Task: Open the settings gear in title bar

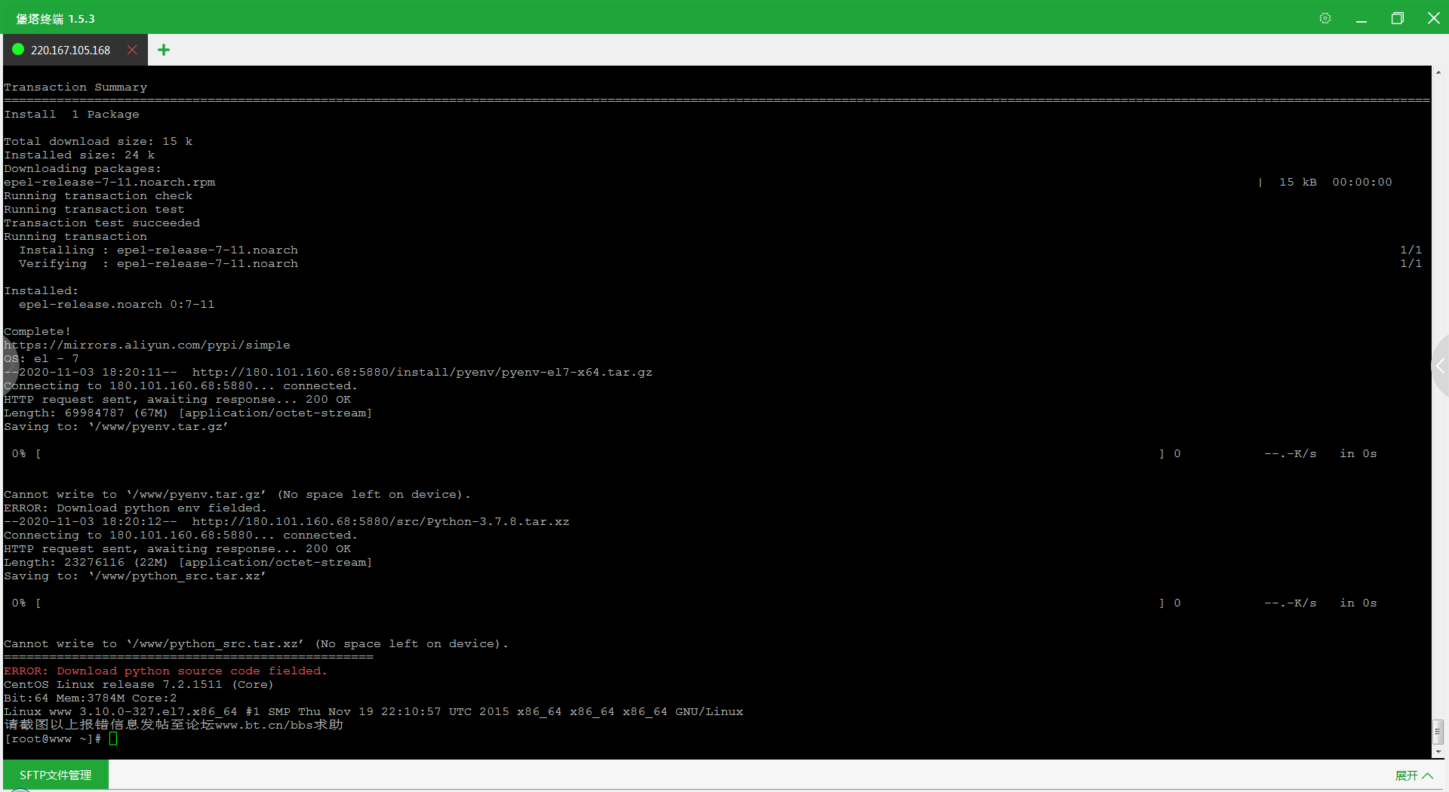Action: (1325, 18)
